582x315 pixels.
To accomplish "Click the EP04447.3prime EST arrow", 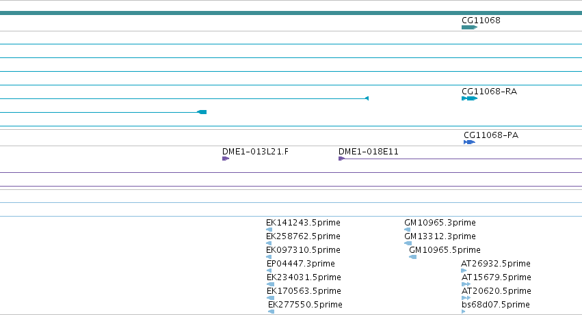I will [269, 271].
